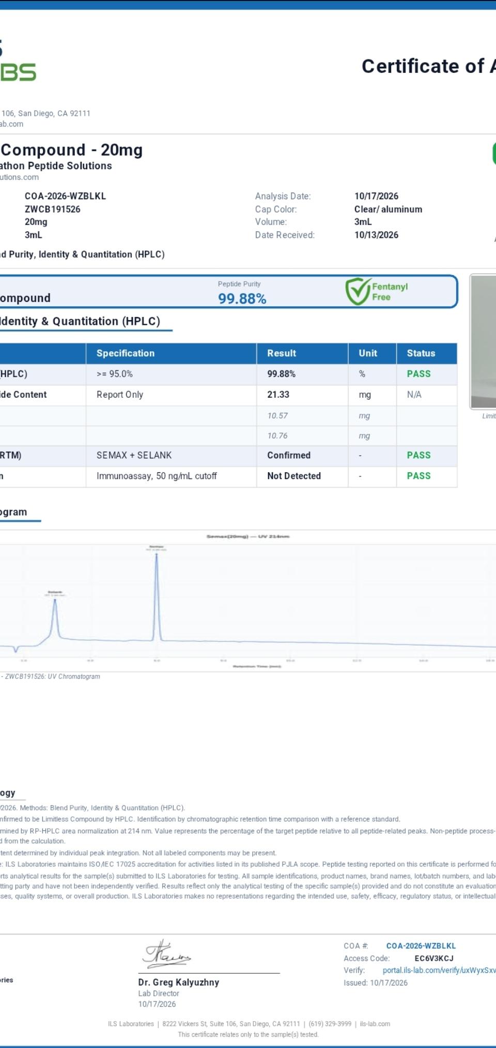Screen dimensions: 496x1048
Task: Click the Confirmed identity result
Action: [x=289, y=455]
